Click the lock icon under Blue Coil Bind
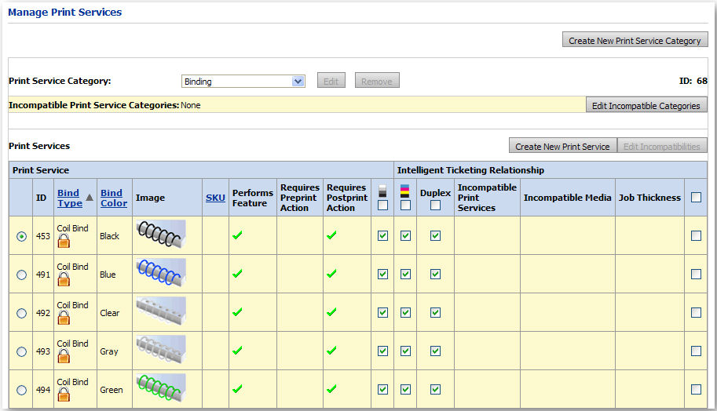717x411 pixels. pyautogui.click(x=64, y=280)
